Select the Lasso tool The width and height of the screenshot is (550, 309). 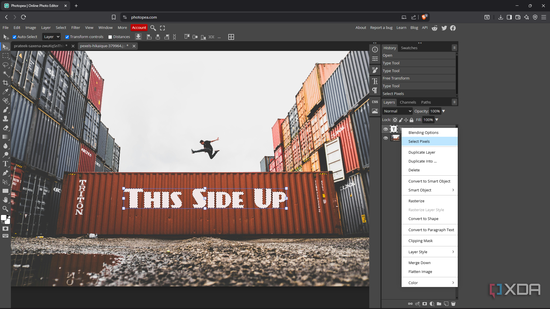[x=5, y=65]
